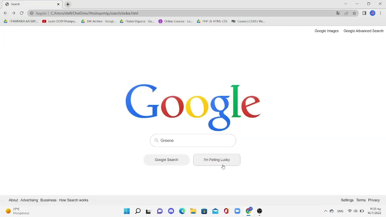Image resolution: width=386 pixels, height=217 pixels.
Task: Open the Course CS50's We... bookmark
Action: 248,21
